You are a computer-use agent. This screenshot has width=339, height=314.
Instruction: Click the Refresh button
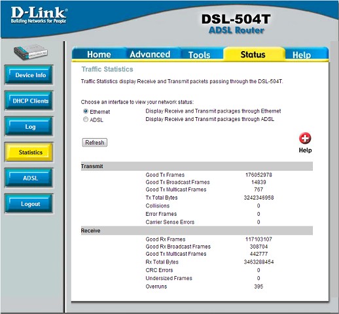pyautogui.click(x=95, y=143)
